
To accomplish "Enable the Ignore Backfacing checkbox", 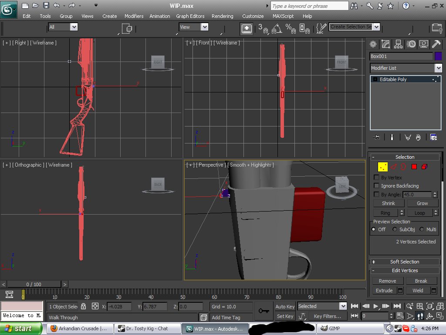I will (x=377, y=186).
